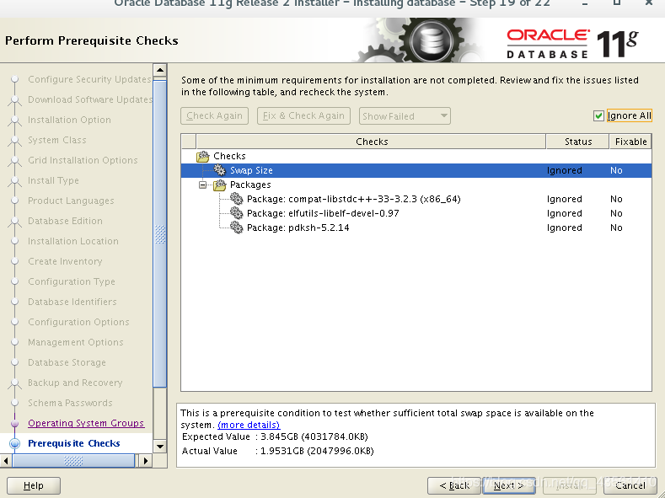Click the elfutils-libelf-devel package gear icon
Screen dimensions: 665x498
(x=236, y=213)
